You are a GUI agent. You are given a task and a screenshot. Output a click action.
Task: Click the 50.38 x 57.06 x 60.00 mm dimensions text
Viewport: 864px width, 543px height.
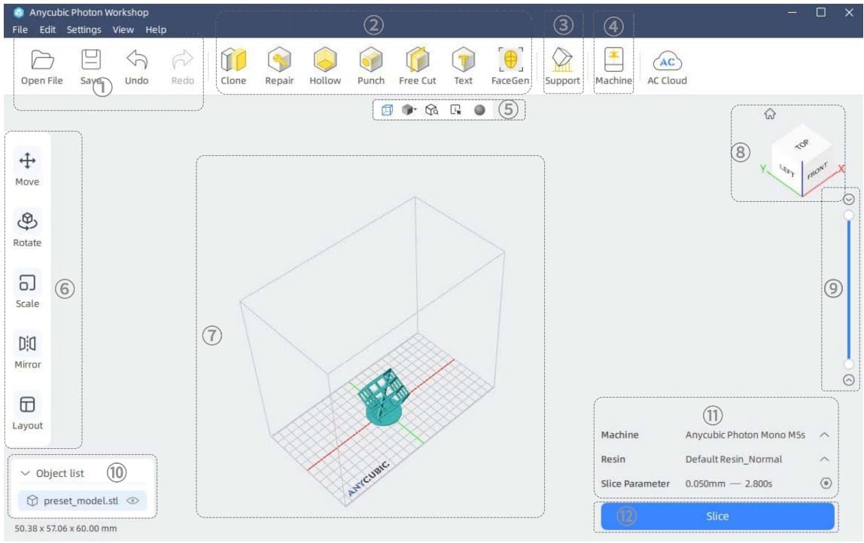point(65,528)
